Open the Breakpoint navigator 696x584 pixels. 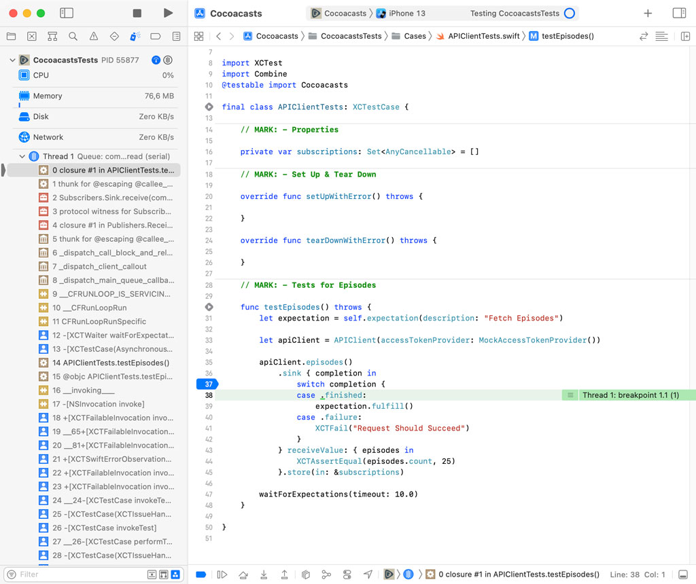point(156,36)
